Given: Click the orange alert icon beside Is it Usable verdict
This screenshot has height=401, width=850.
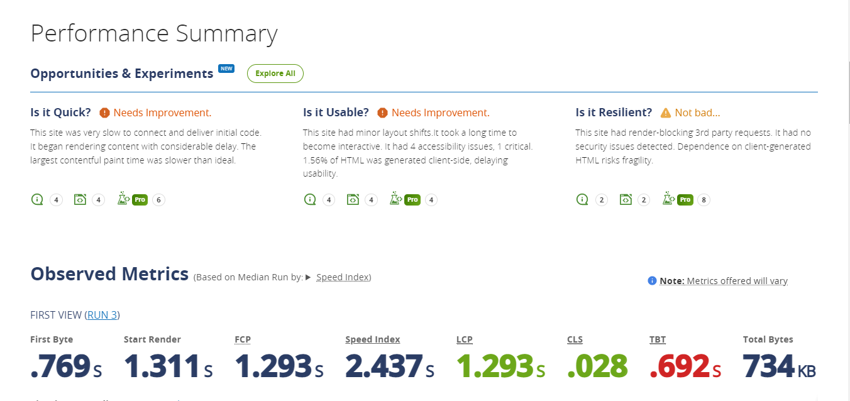Looking at the screenshot, I should 382,112.
